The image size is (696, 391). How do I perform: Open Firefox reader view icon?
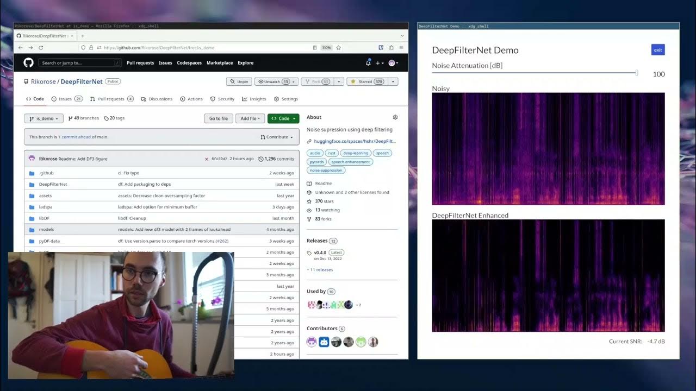315,48
